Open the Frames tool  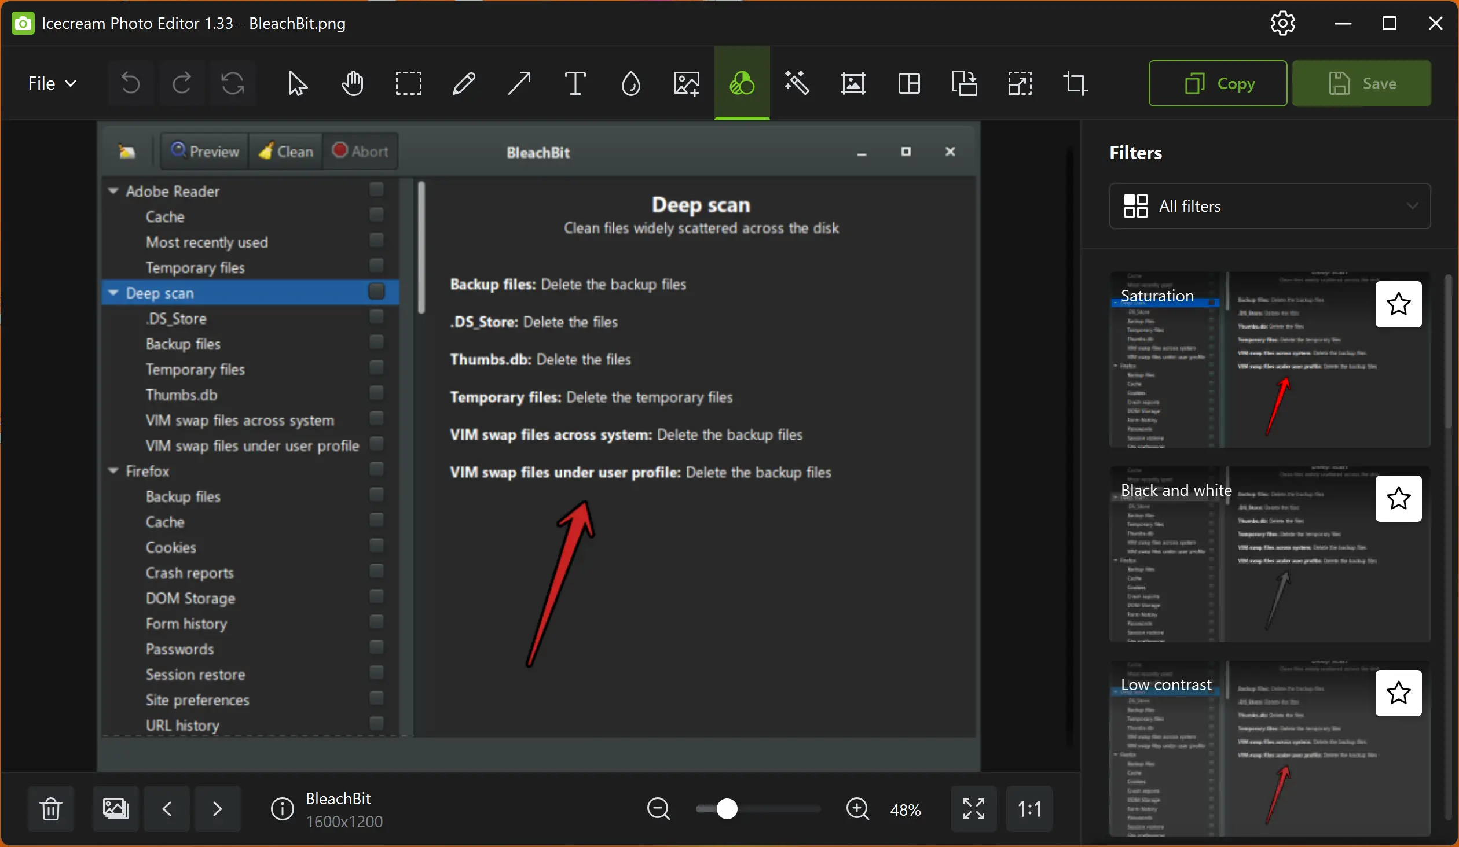[x=853, y=83]
